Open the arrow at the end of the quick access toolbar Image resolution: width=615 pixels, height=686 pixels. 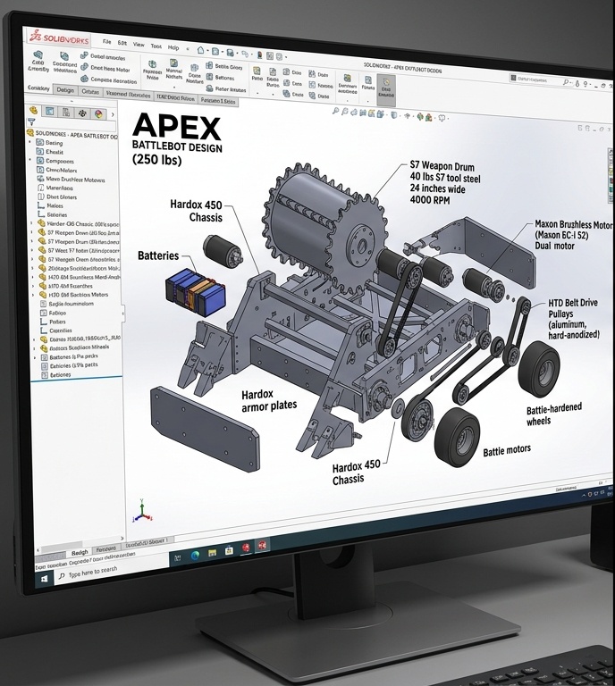pos(286,57)
